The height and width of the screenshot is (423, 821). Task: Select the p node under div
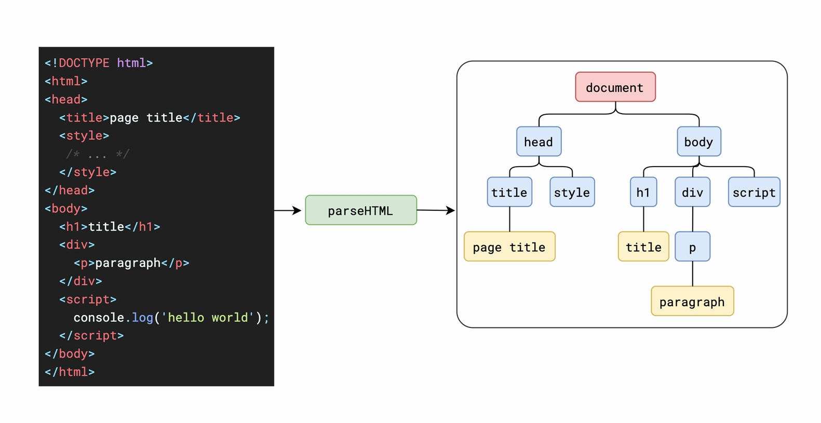693,247
